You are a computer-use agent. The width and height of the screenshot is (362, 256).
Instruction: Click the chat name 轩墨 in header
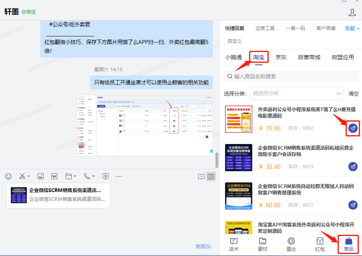coord(12,12)
